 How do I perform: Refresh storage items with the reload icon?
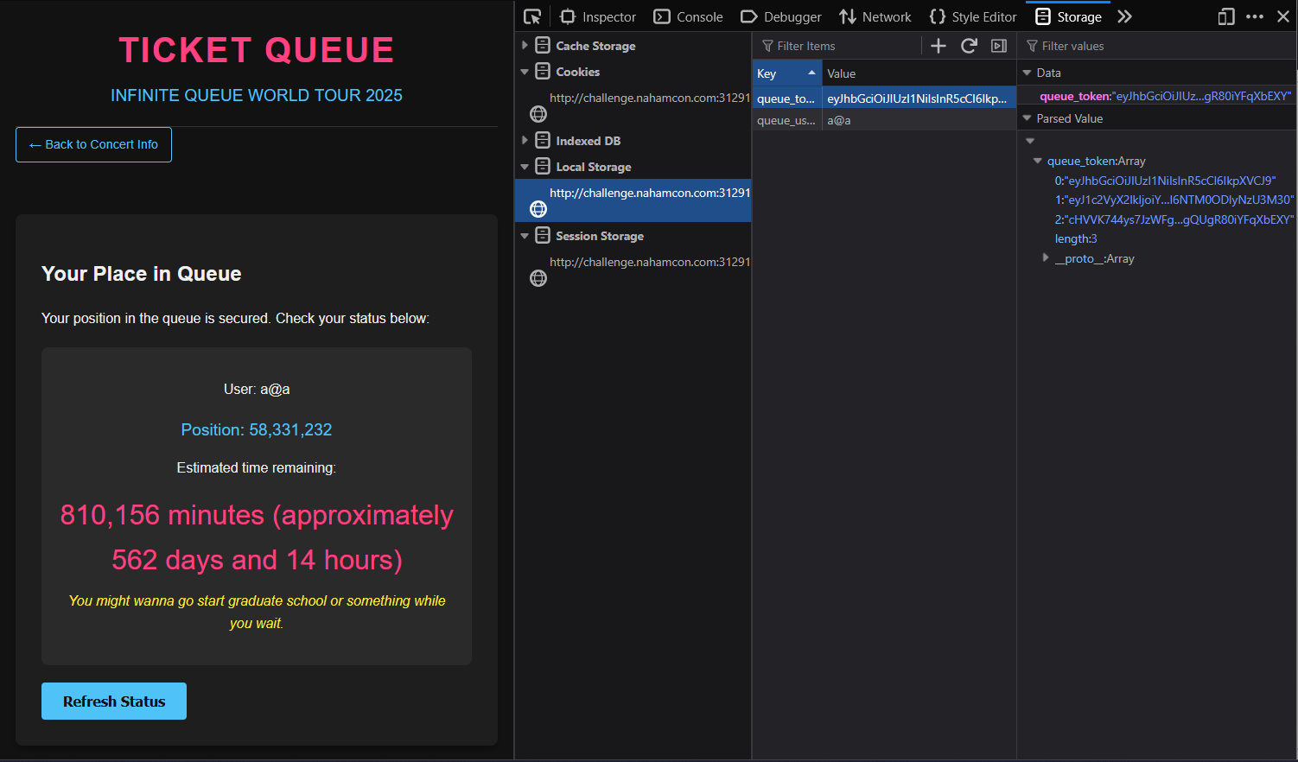pyautogui.click(x=969, y=46)
